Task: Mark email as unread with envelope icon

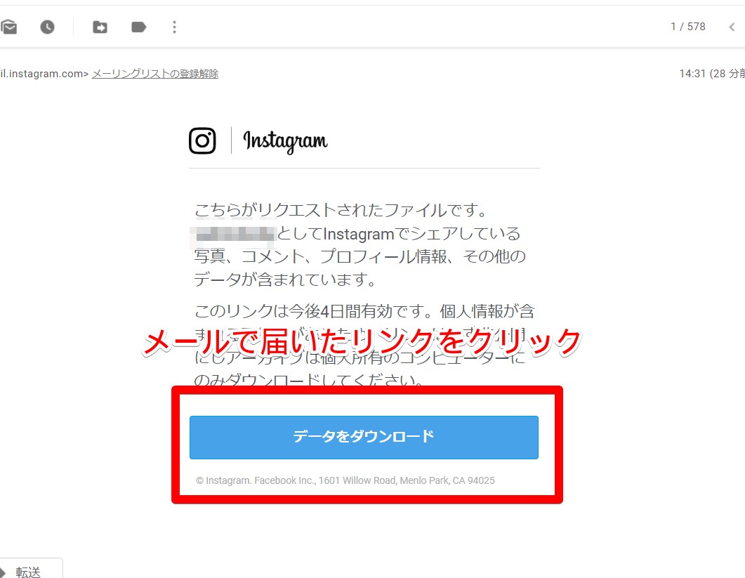Action: pos(8,27)
